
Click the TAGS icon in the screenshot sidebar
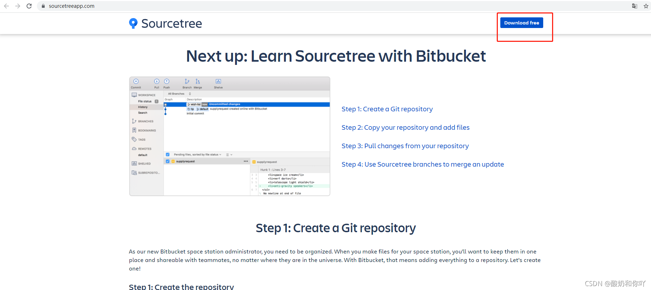[134, 139]
